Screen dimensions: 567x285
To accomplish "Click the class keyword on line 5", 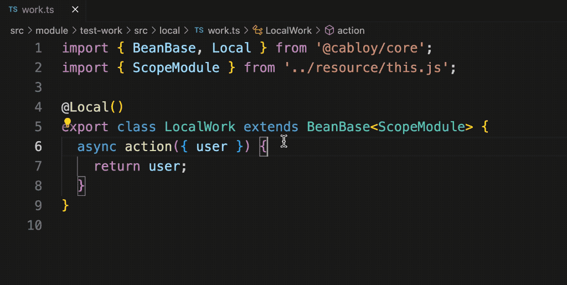I will pos(137,127).
